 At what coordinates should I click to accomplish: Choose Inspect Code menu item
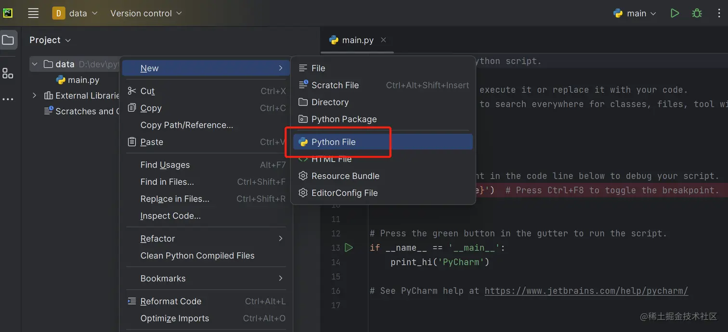click(x=206, y=216)
